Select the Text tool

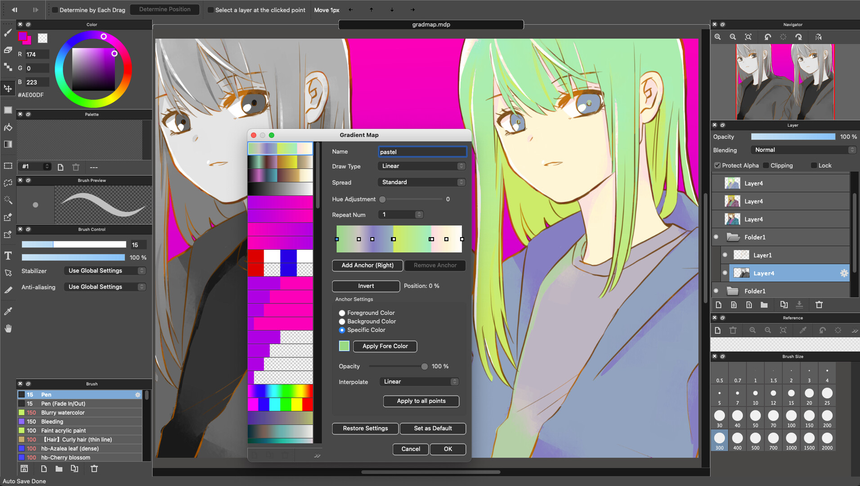[8, 256]
